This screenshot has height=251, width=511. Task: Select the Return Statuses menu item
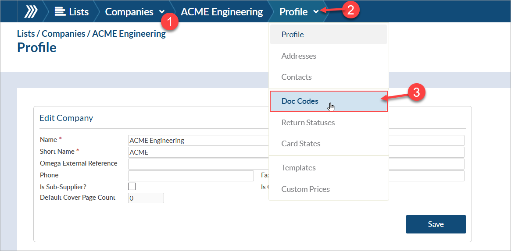coord(308,123)
